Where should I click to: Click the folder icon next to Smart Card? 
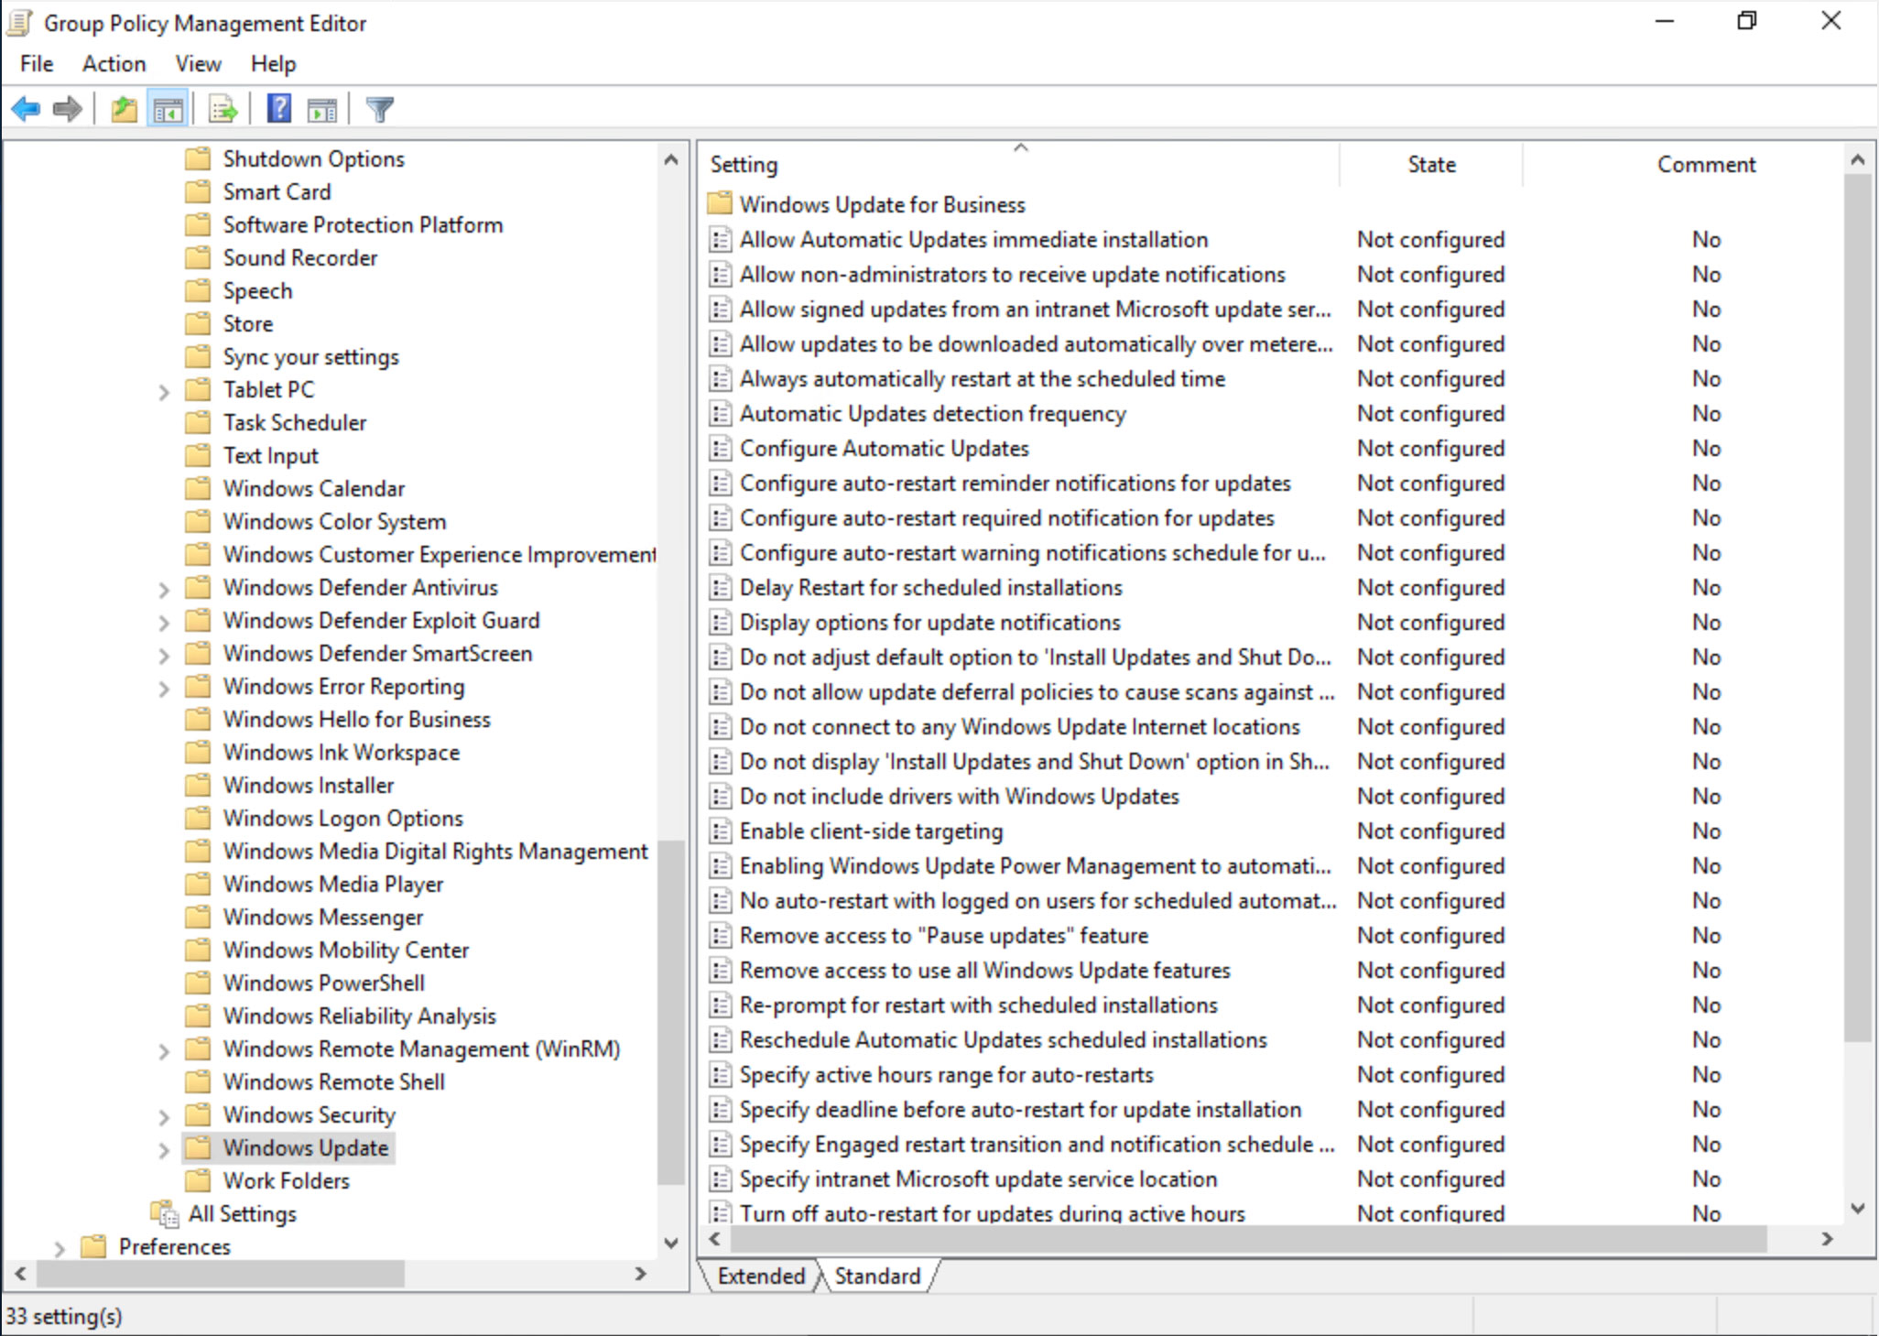[198, 191]
